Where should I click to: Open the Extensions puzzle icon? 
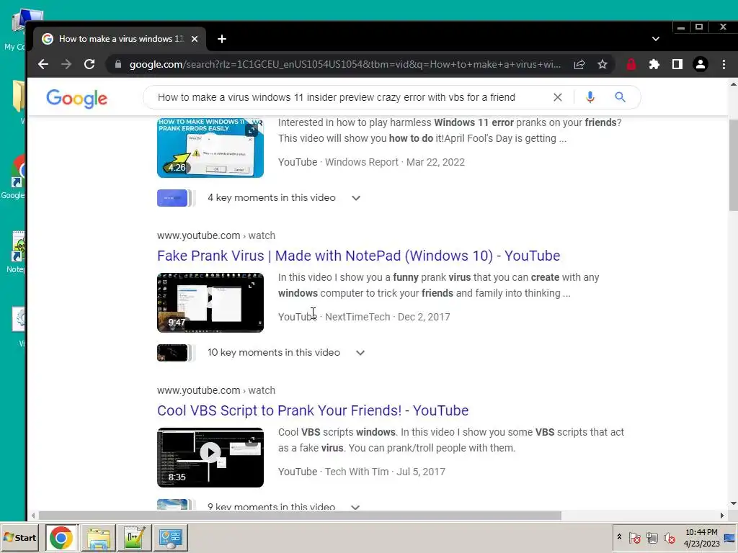654,64
